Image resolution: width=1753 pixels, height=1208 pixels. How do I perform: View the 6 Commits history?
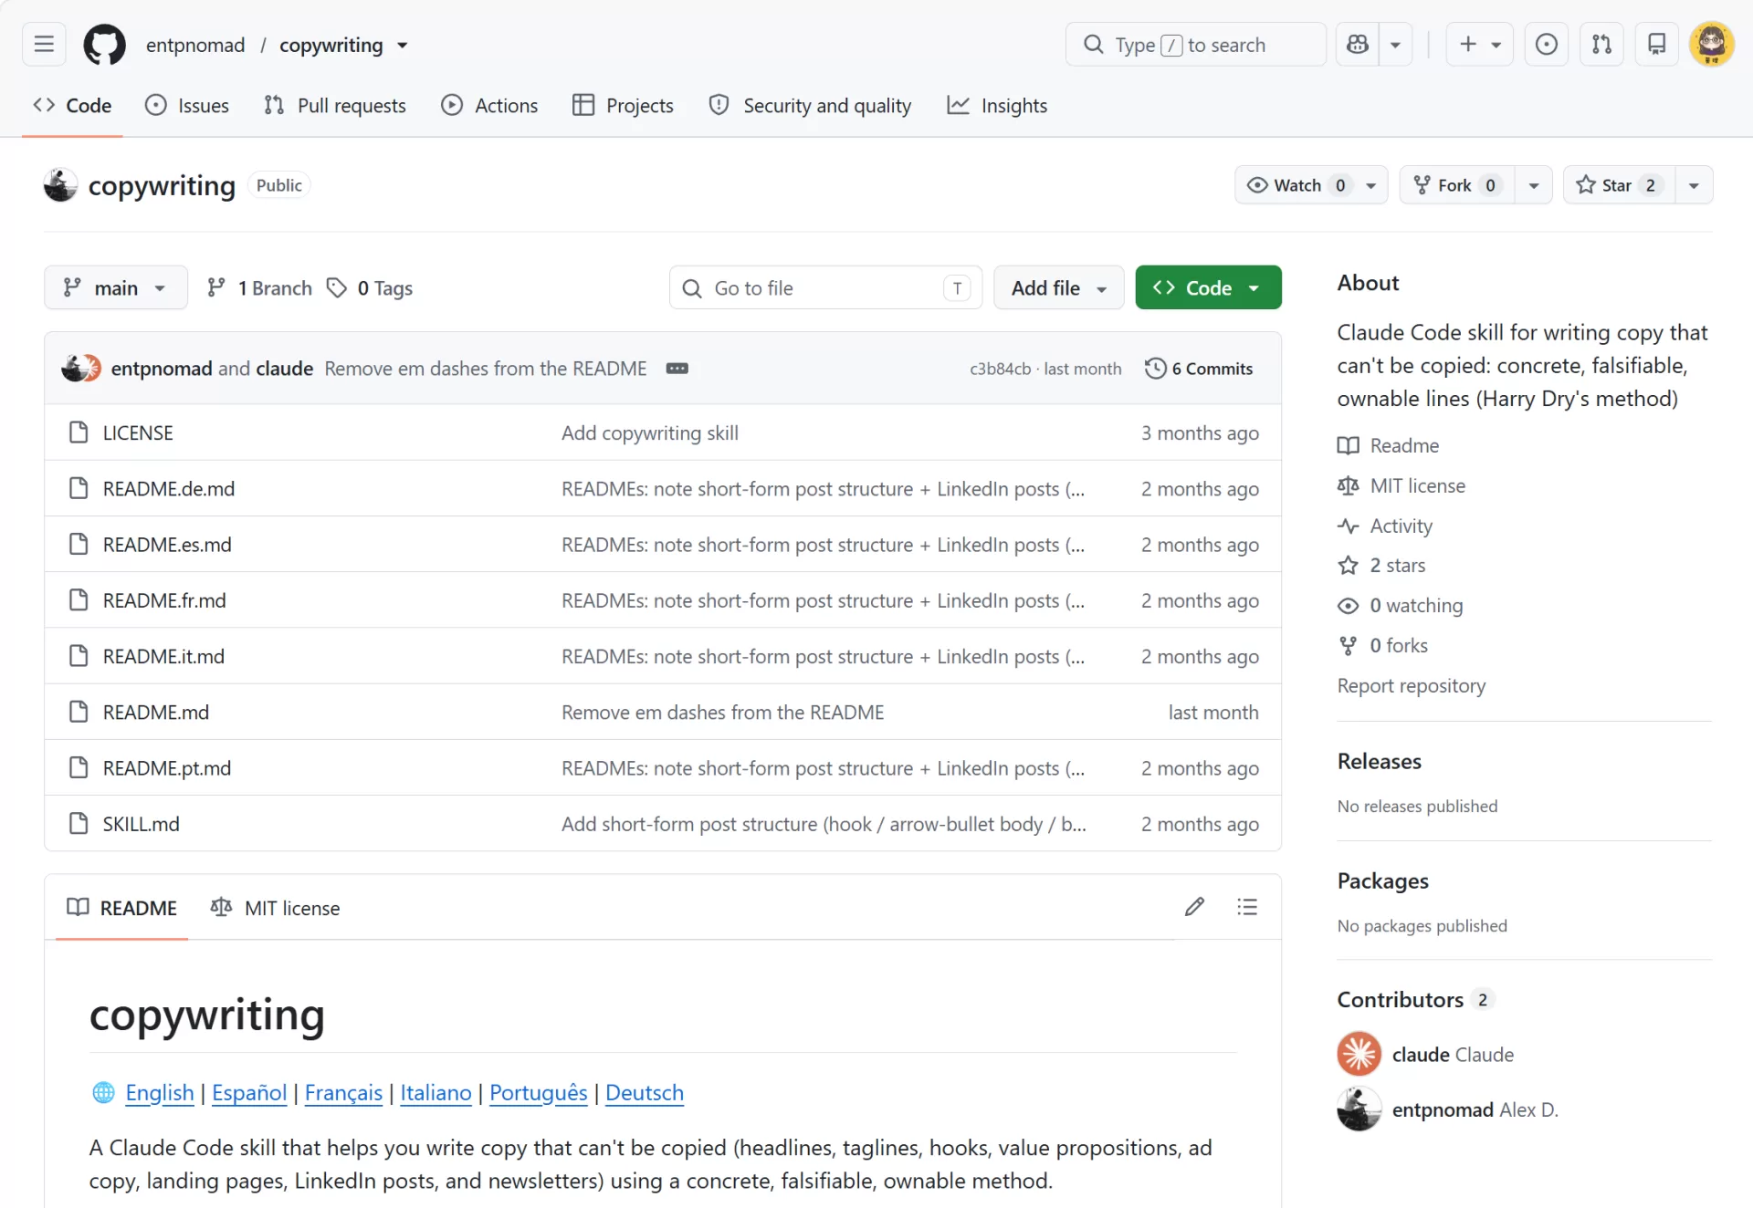click(1199, 369)
